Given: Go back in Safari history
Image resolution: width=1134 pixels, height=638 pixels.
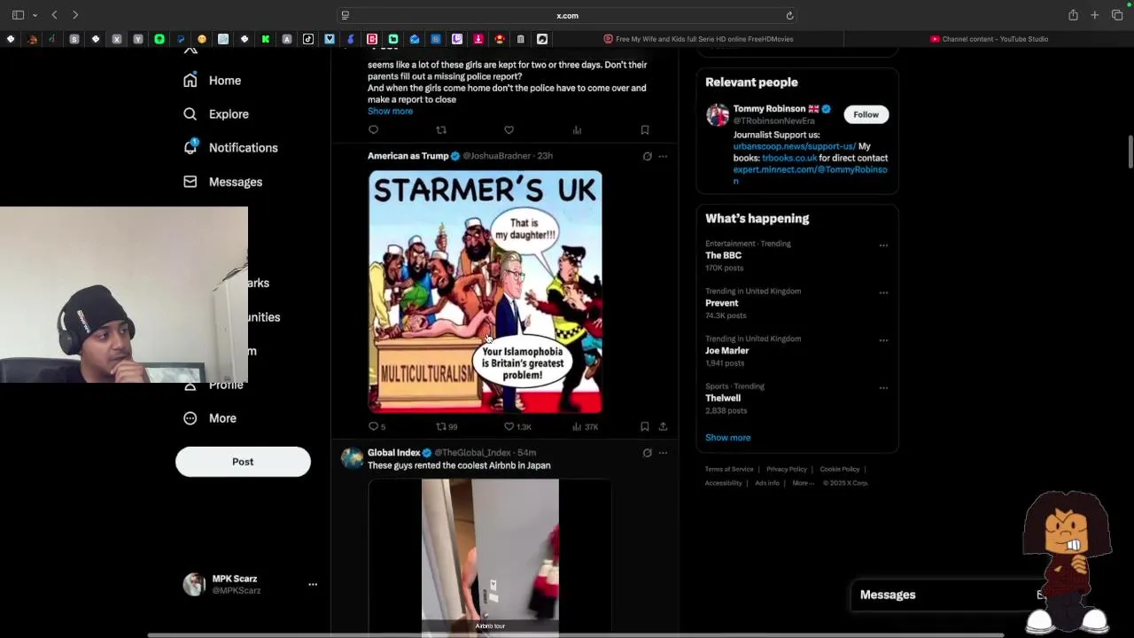Looking at the screenshot, I should click(x=54, y=15).
